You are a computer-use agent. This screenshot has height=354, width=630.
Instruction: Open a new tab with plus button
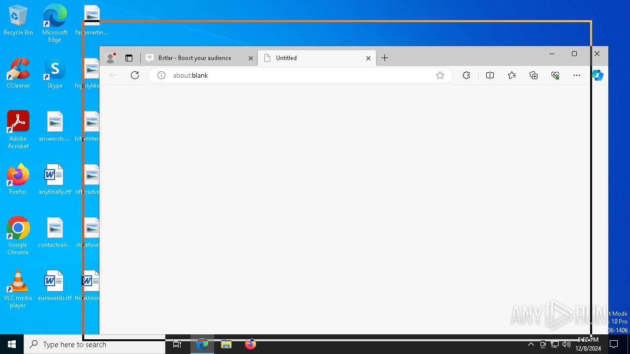pos(385,58)
